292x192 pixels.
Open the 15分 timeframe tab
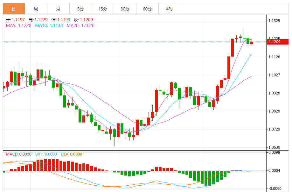(103, 9)
